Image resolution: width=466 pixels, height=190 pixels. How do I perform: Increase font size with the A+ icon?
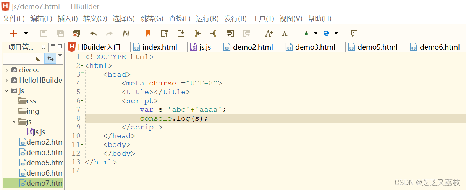pos(269,33)
